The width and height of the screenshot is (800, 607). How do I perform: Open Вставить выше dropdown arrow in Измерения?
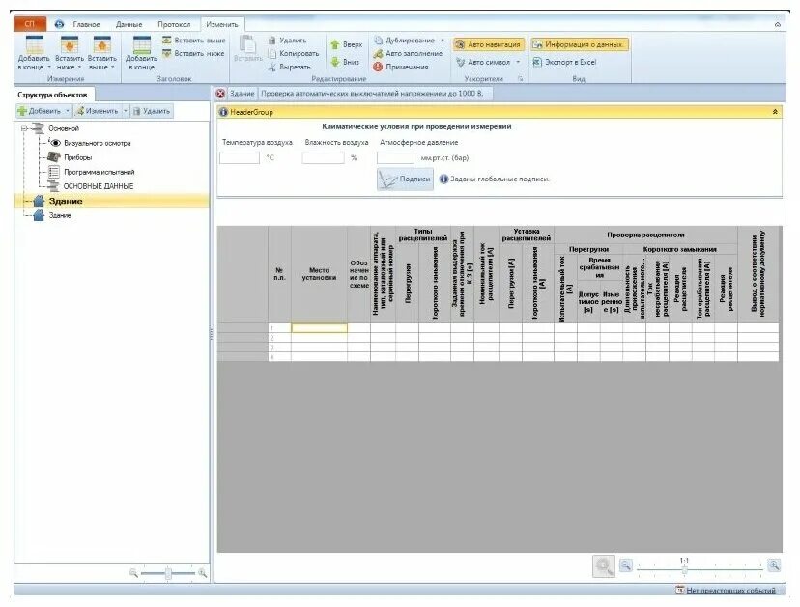[x=112, y=67]
